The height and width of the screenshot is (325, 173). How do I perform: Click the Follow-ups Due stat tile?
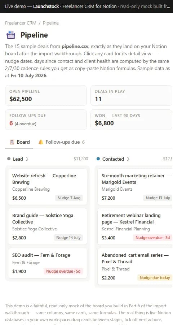pyautogui.click(x=46, y=120)
